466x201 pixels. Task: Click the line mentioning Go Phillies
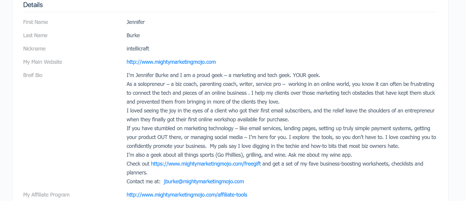pos(239,155)
